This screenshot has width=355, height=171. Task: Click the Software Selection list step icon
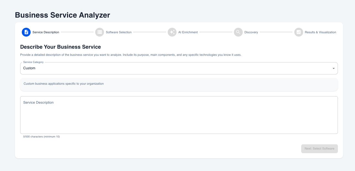[x=100, y=32]
